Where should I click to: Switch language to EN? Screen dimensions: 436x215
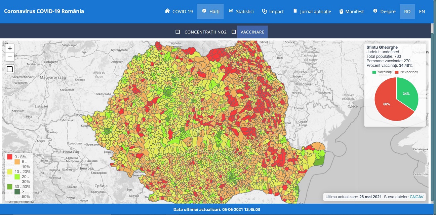(x=422, y=11)
